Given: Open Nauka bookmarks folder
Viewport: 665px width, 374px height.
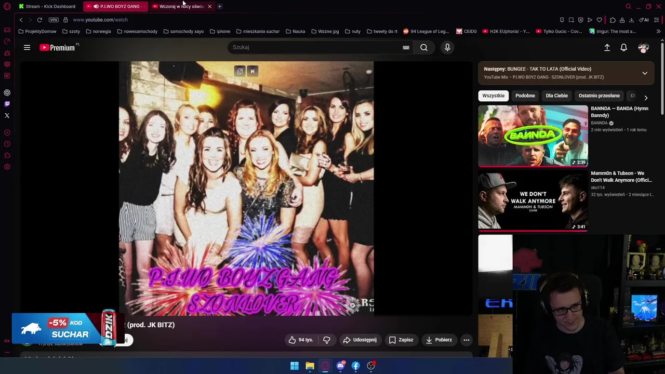Looking at the screenshot, I should (x=295, y=31).
